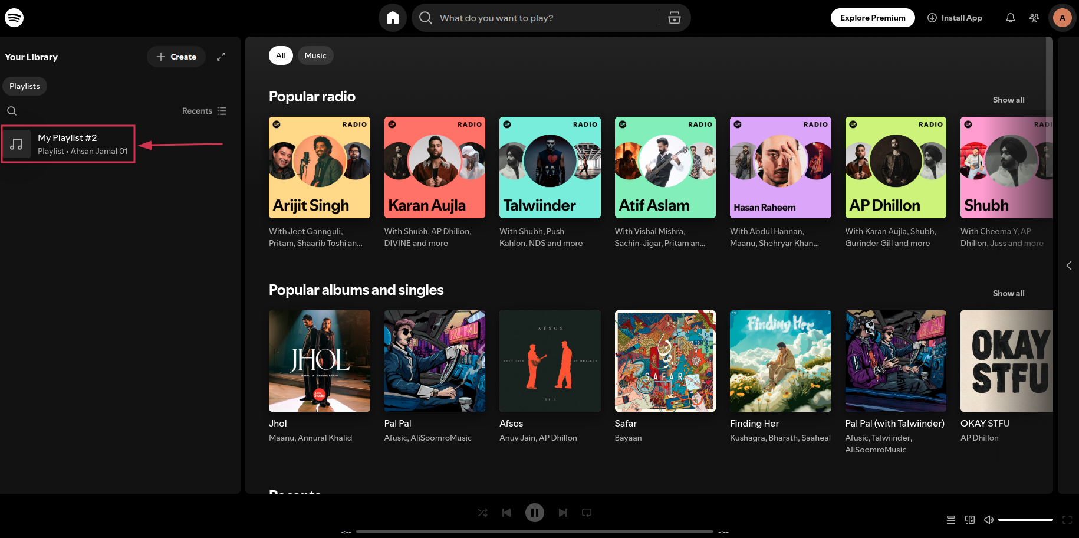Open the Safar album cover
1079x538 pixels.
tap(665, 361)
